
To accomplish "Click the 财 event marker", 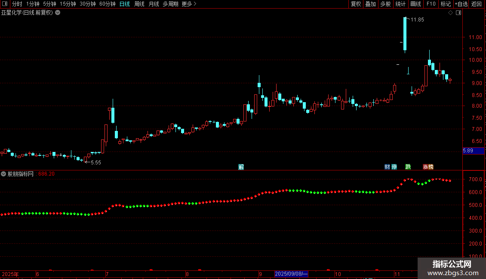I will click(x=387, y=167).
